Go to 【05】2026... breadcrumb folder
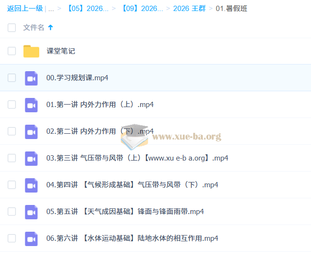Viewport: 311px width, 258px height. [x=88, y=9]
